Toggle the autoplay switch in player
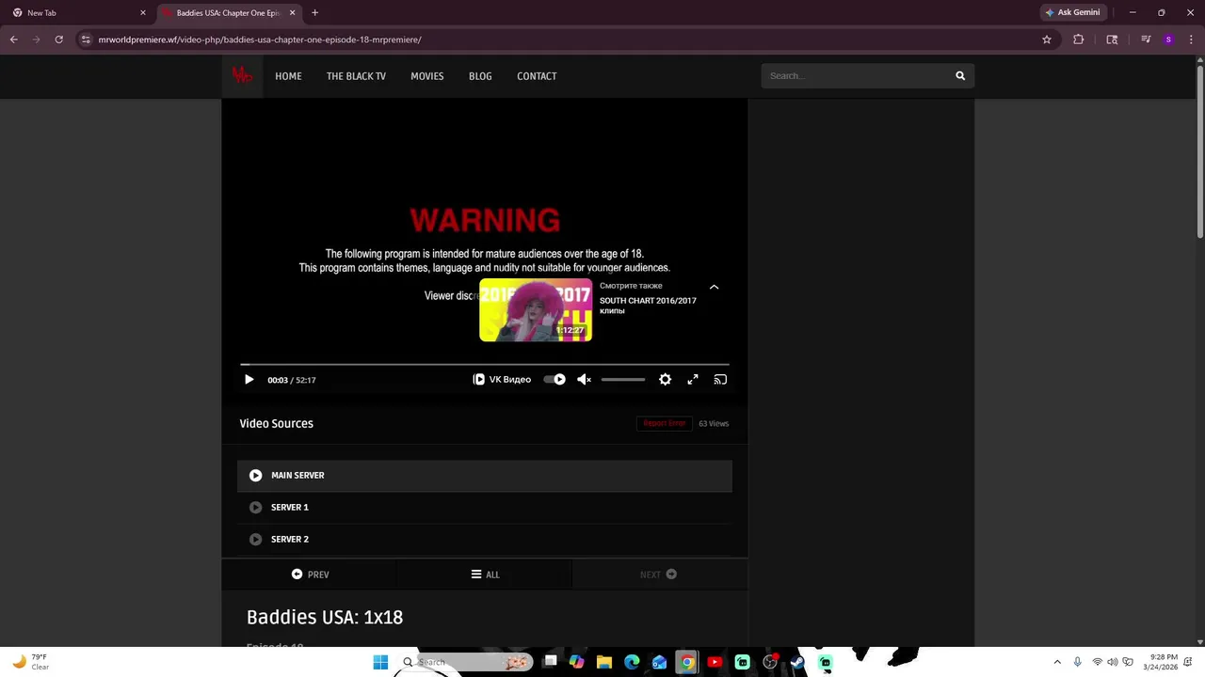Image resolution: width=1205 pixels, height=677 pixels. click(554, 380)
